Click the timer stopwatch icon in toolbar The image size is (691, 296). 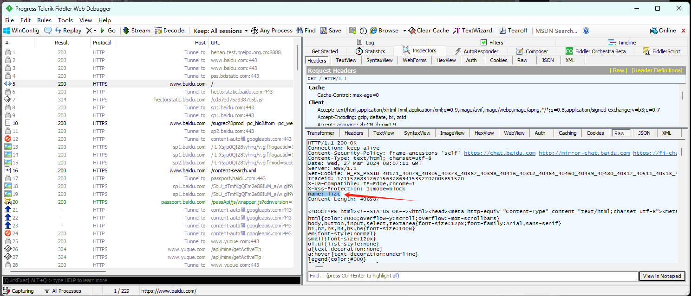363,31
